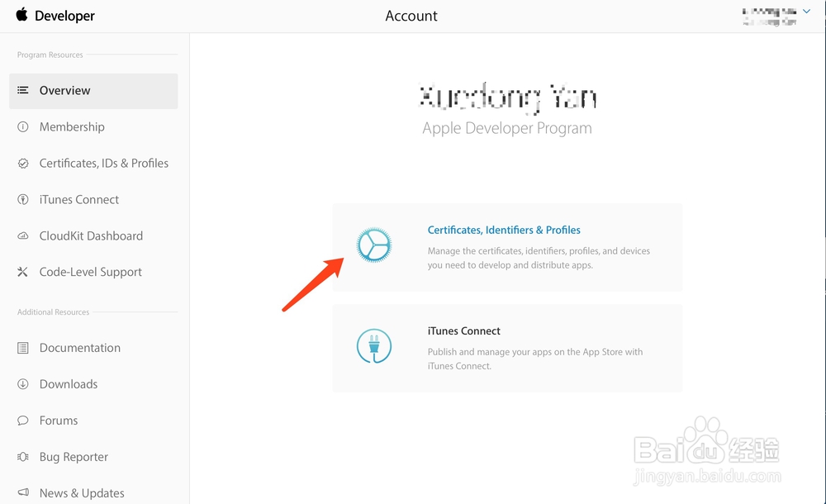Click the Bug Reporter bug icon
826x504 pixels.
(x=22, y=457)
